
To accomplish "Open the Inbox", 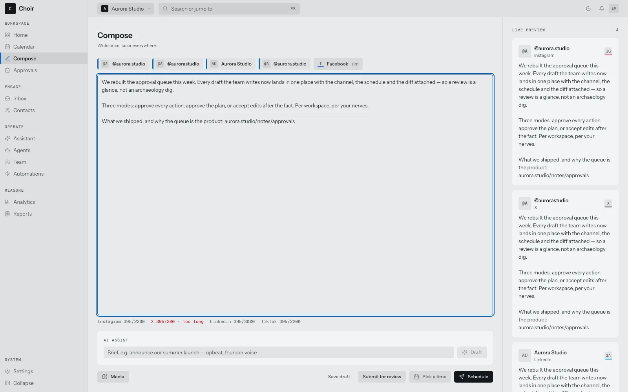I will [44, 98].
